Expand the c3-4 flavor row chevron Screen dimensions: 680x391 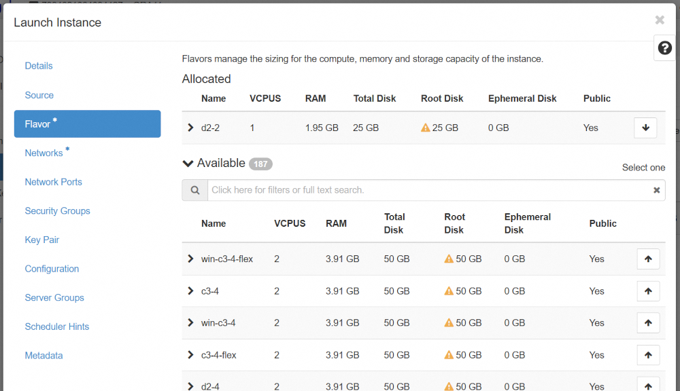[x=190, y=291]
